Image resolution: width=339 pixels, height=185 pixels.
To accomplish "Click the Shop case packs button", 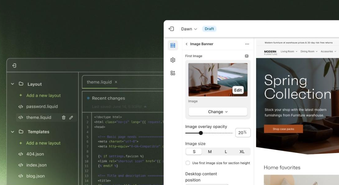I will (x=283, y=129).
